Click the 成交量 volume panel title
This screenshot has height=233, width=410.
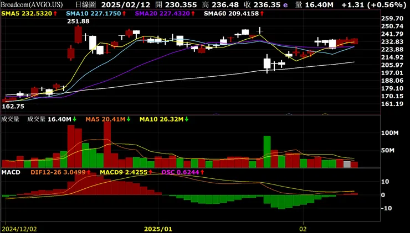[x=10, y=119]
